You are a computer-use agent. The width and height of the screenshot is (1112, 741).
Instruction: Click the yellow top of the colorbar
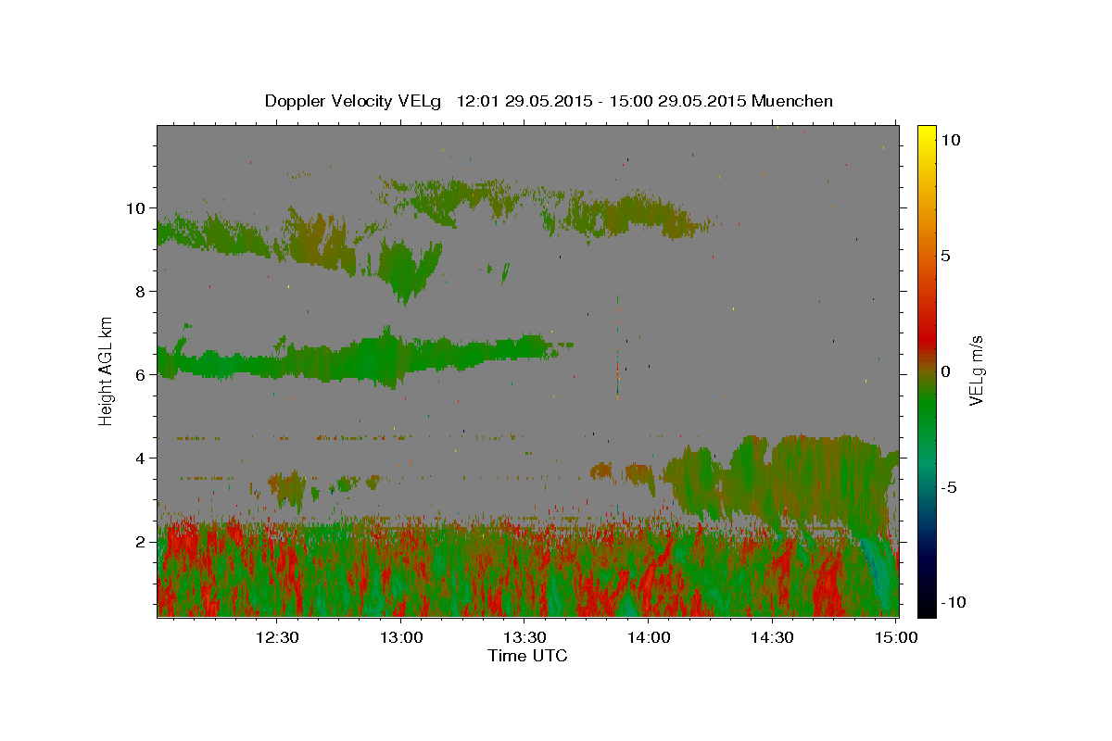[x=926, y=134]
